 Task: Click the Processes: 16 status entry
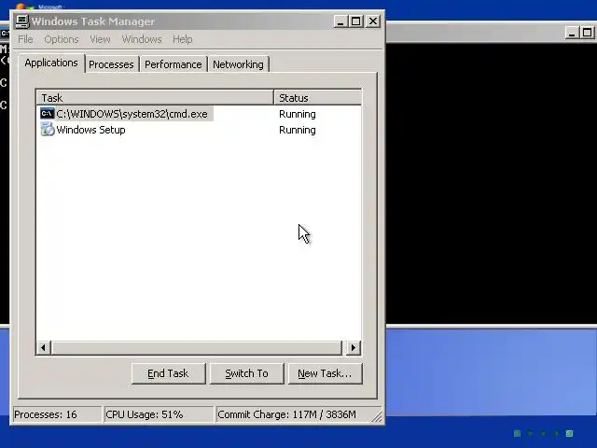(x=57, y=414)
